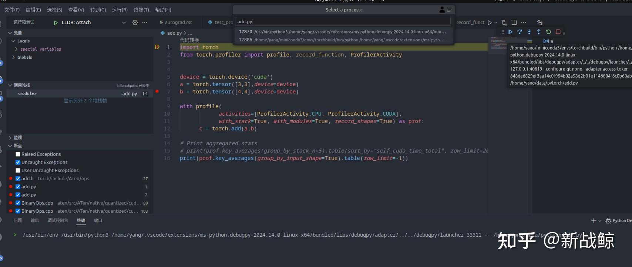Click the Step Into debug icon
Image resolution: width=632 pixels, height=267 pixels.
click(529, 32)
